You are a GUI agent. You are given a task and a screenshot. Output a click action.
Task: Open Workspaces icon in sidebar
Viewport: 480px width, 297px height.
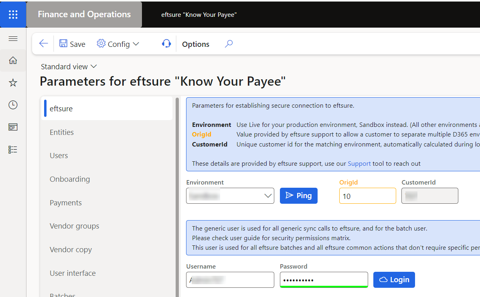(x=13, y=127)
